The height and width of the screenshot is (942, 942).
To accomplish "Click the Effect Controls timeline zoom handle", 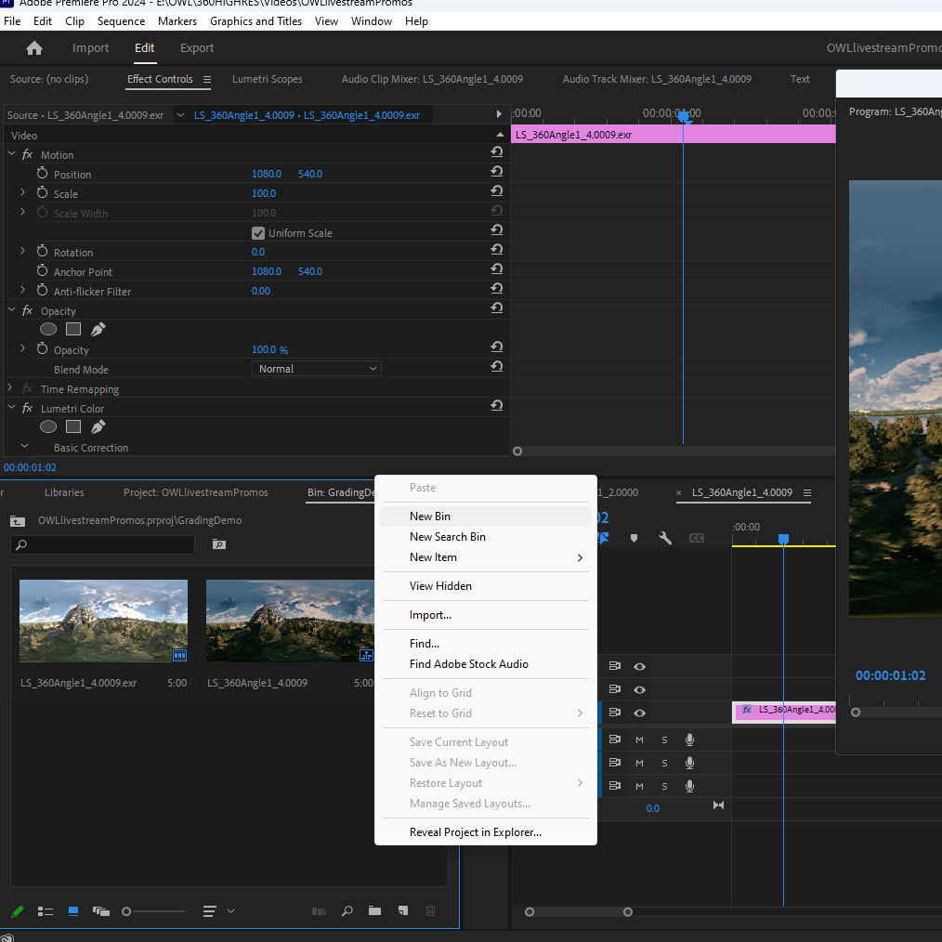I will [517, 451].
